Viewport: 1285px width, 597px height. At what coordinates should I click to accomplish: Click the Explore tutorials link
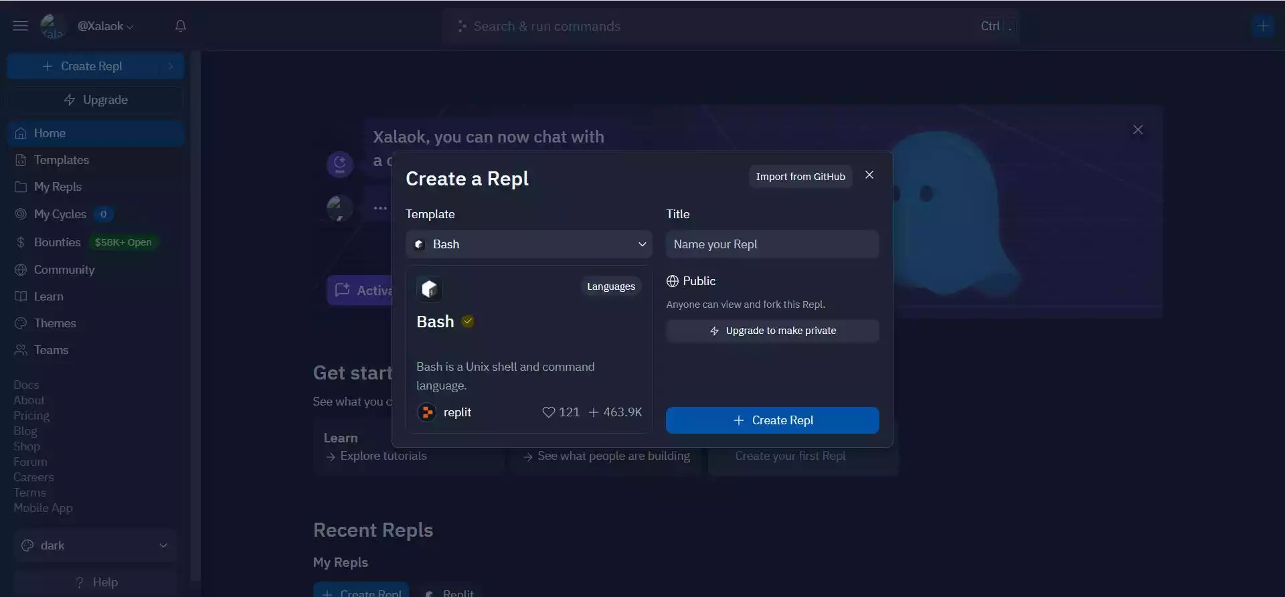[x=376, y=456]
